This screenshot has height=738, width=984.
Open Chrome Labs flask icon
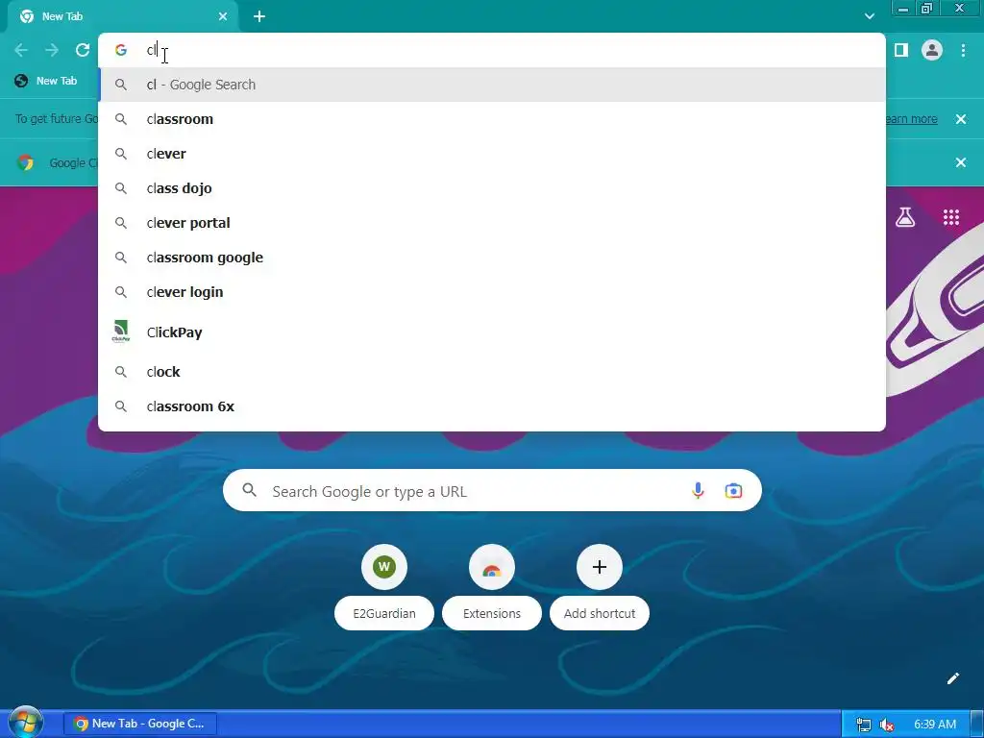[905, 217]
